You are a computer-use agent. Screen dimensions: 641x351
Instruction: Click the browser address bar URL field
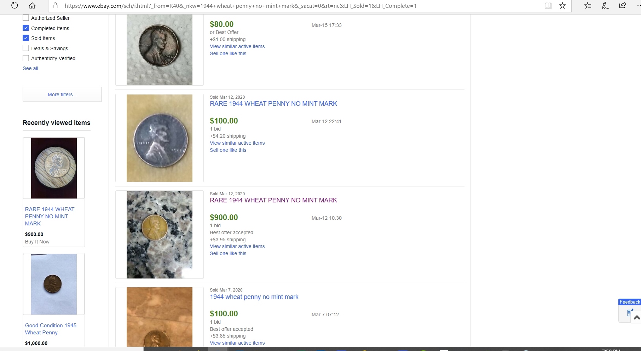(x=241, y=6)
